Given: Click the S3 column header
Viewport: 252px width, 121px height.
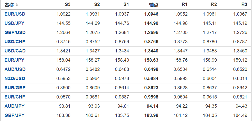Looking at the screenshot, I should pos(68,5).
